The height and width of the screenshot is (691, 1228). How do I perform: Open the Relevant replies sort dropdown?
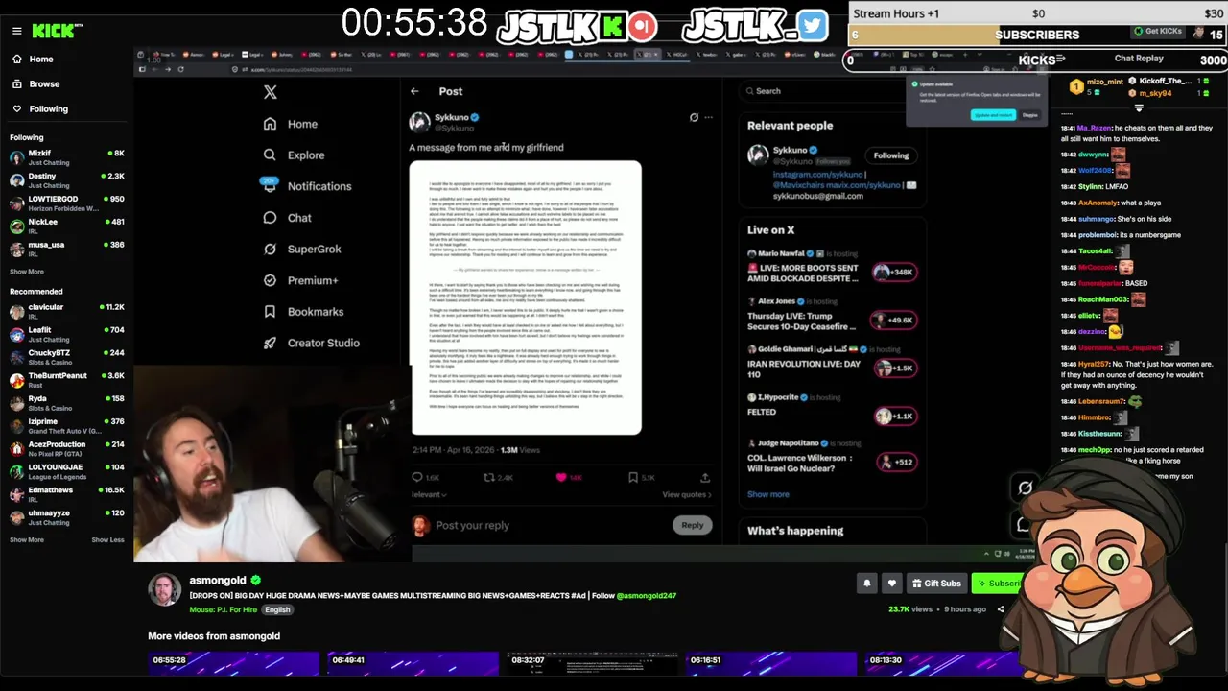click(x=429, y=494)
